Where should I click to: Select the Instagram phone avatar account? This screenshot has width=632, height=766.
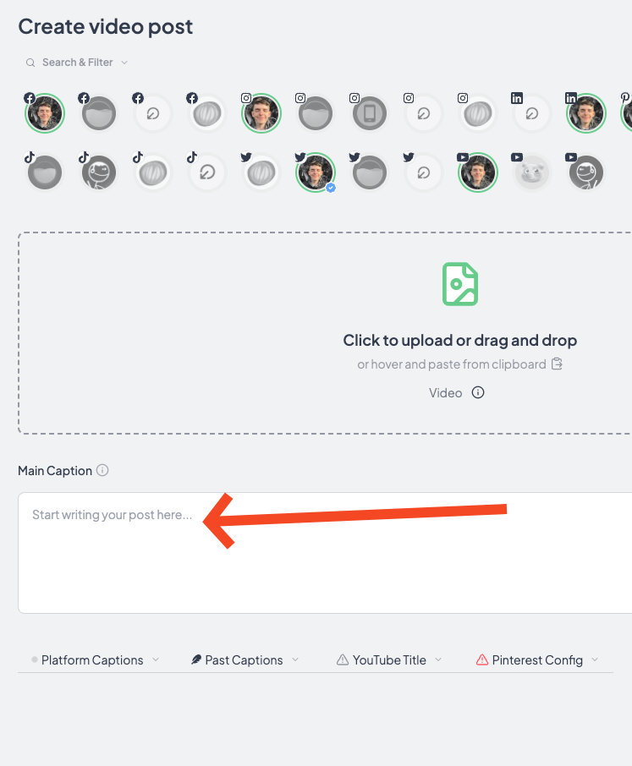[370, 113]
